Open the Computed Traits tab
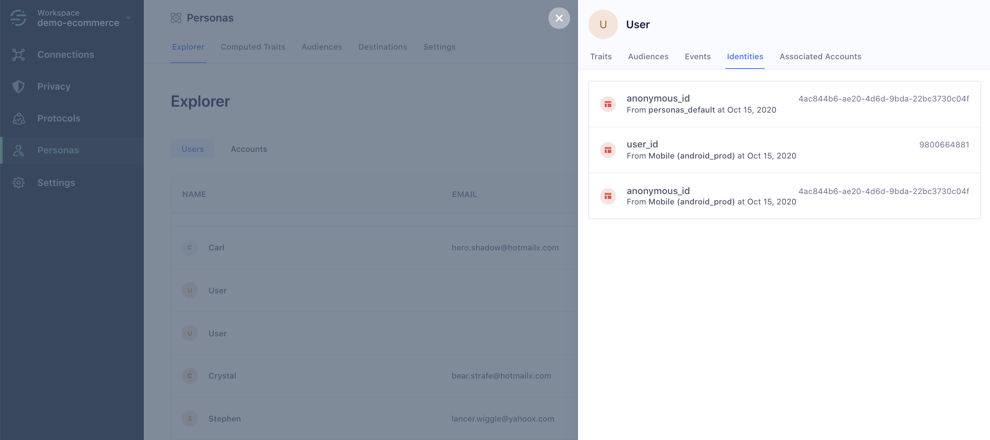This screenshot has width=990, height=440. coord(252,47)
